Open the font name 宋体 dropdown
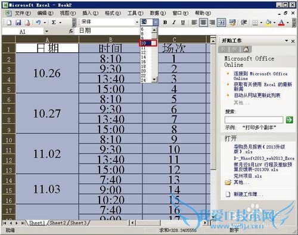Viewport: 298px width, 235px height. 137,23
